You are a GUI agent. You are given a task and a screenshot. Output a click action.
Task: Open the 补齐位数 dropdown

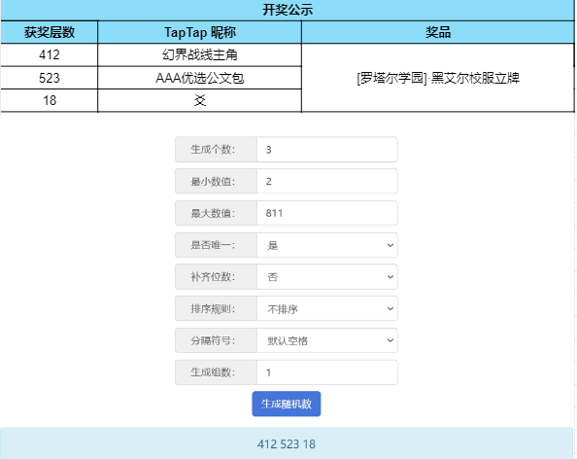[327, 276]
